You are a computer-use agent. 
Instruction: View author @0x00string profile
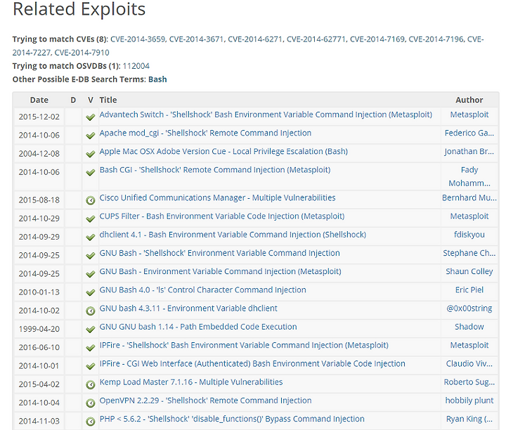tap(469, 308)
